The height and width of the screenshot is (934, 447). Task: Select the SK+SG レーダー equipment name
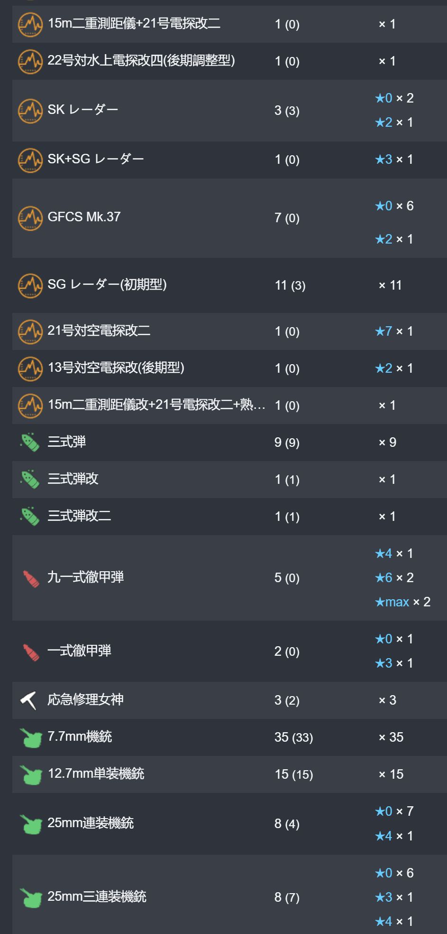[x=96, y=159]
